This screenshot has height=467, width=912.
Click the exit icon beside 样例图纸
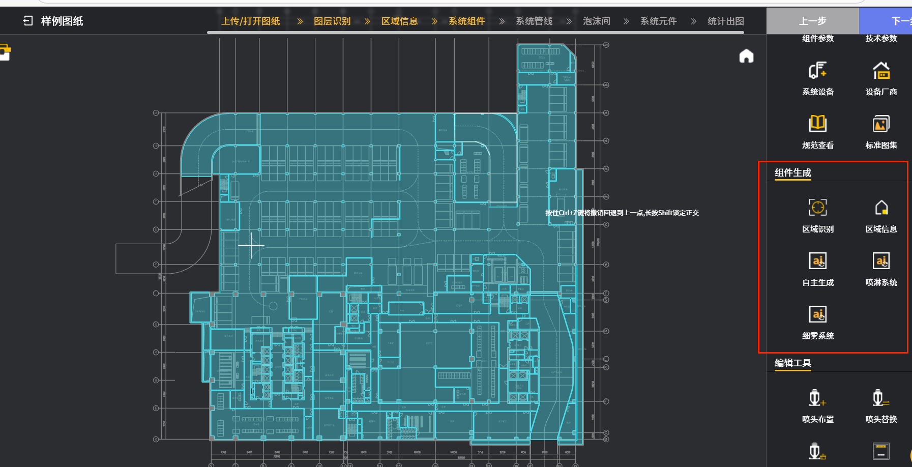pos(28,21)
